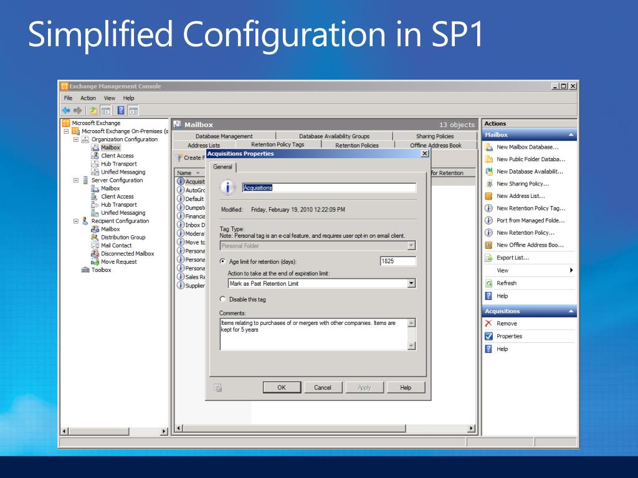Click New Public Folder Database icon
The image size is (638, 478).
[489, 159]
